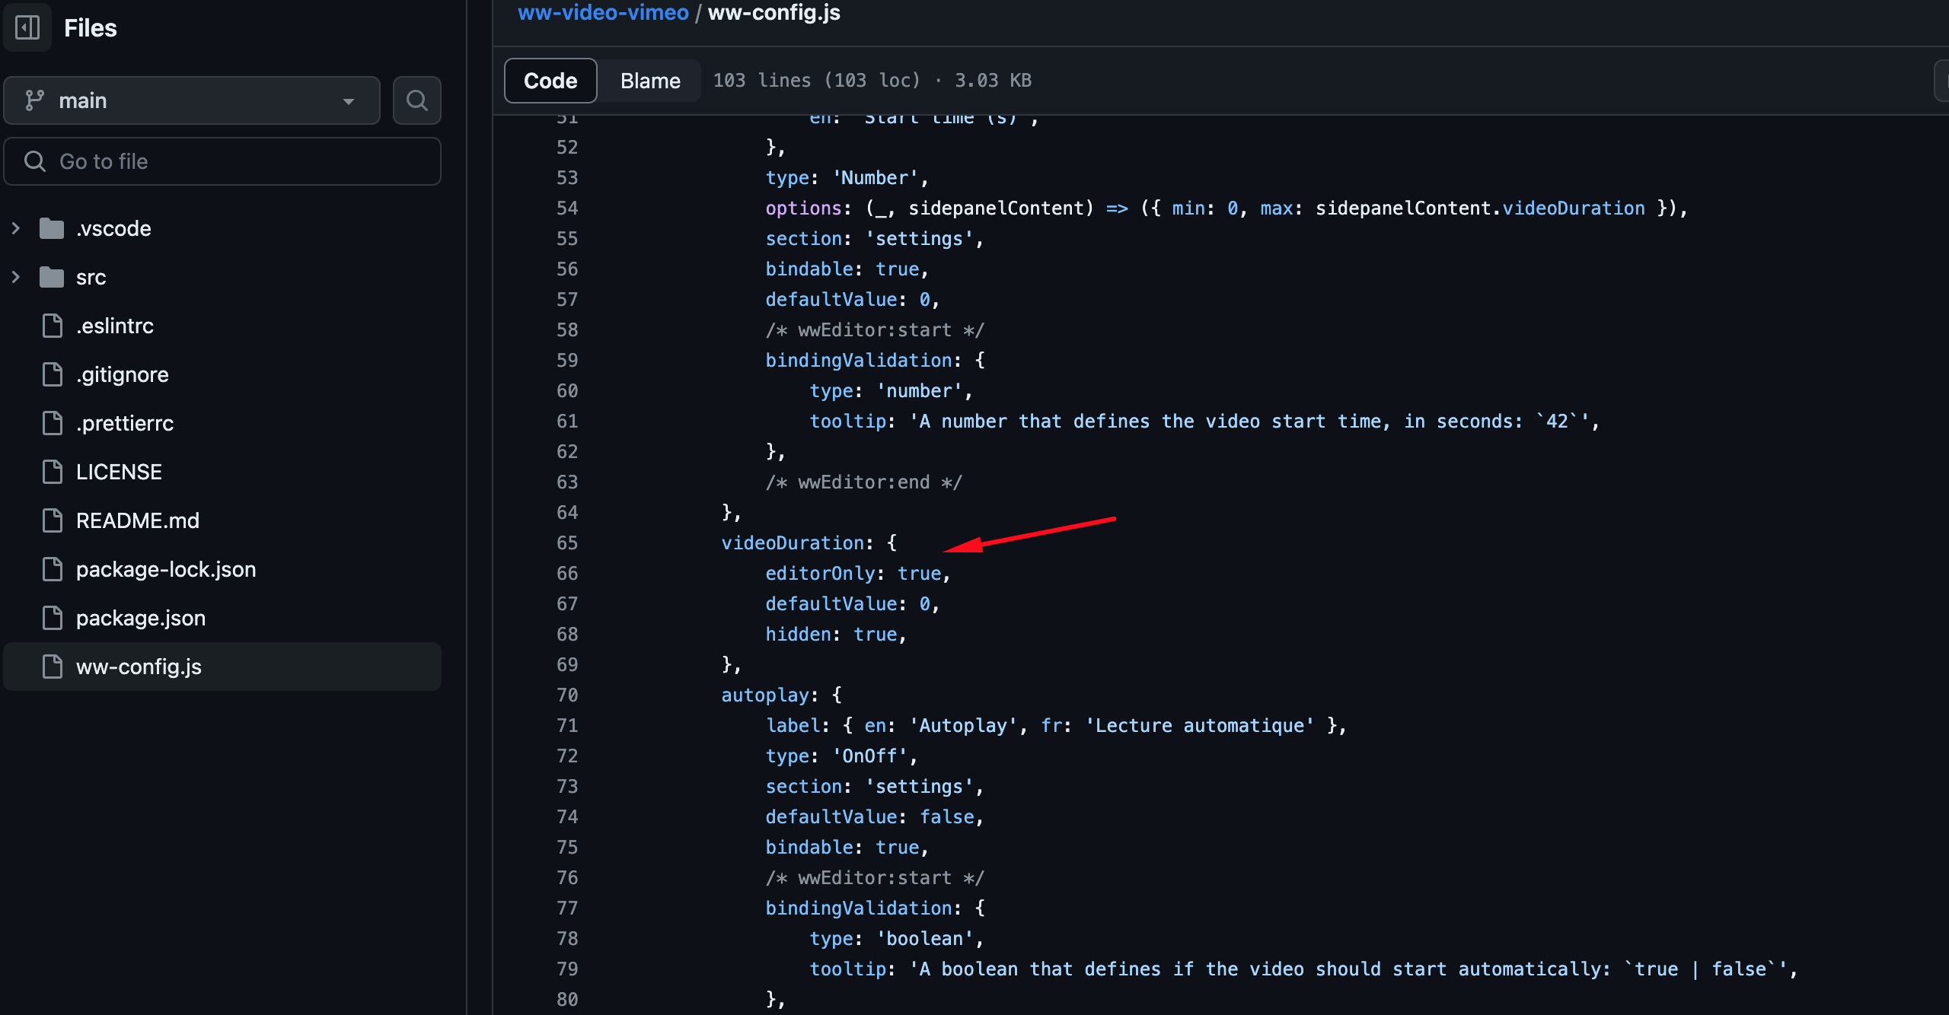This screenshot has height=1015, width=1949.
Task: Click the git branch icon on main selector
Action: 34,100
